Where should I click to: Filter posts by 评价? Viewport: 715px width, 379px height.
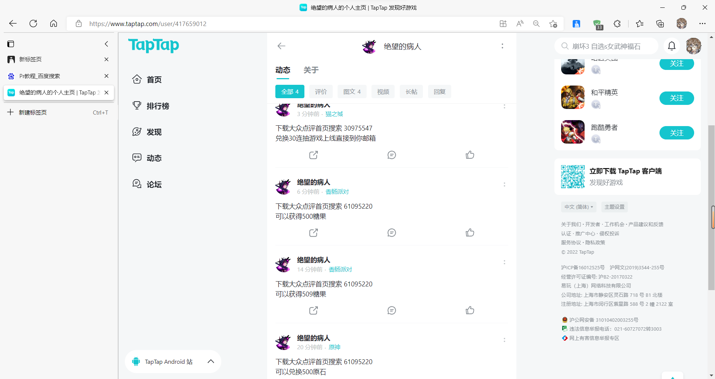click(x=321, y=91)
